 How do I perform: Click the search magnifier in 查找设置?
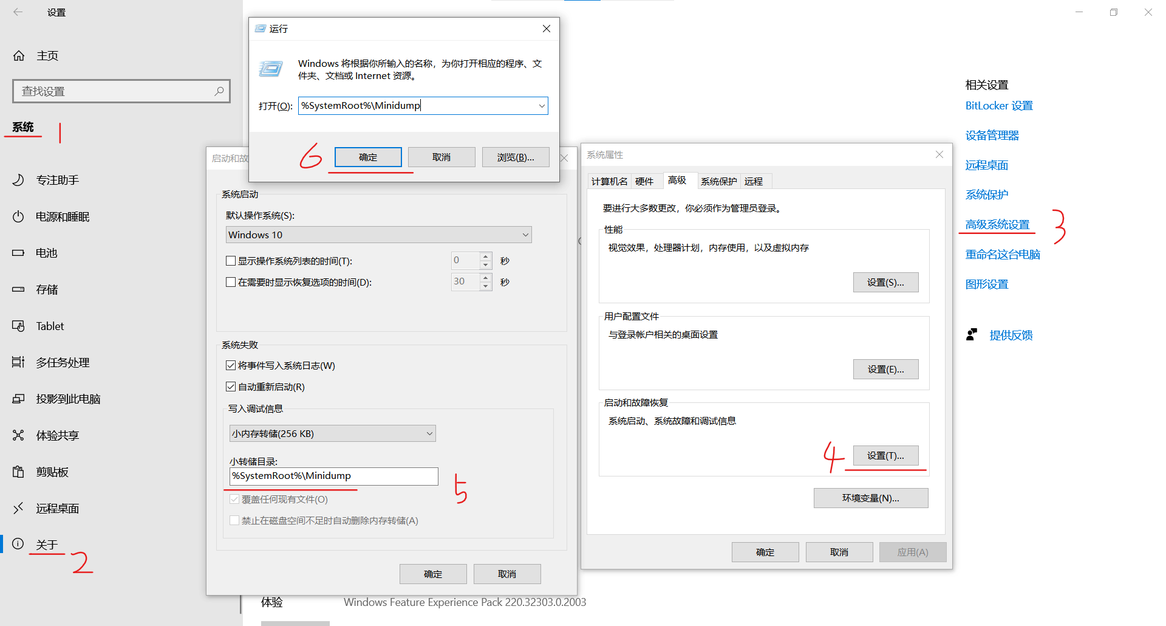click(x=219, y=91)
